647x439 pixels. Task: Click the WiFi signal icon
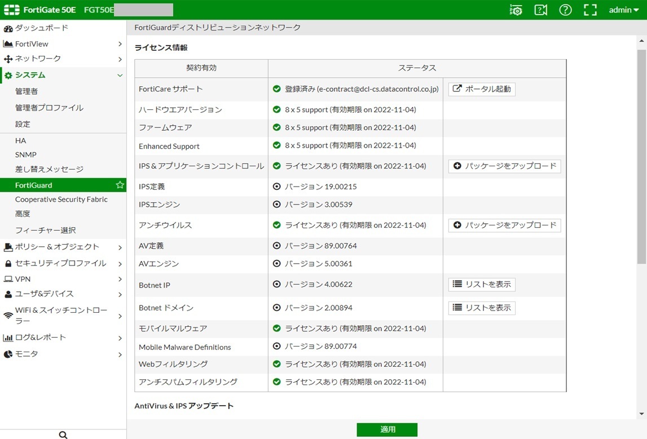tap(8, 316)
